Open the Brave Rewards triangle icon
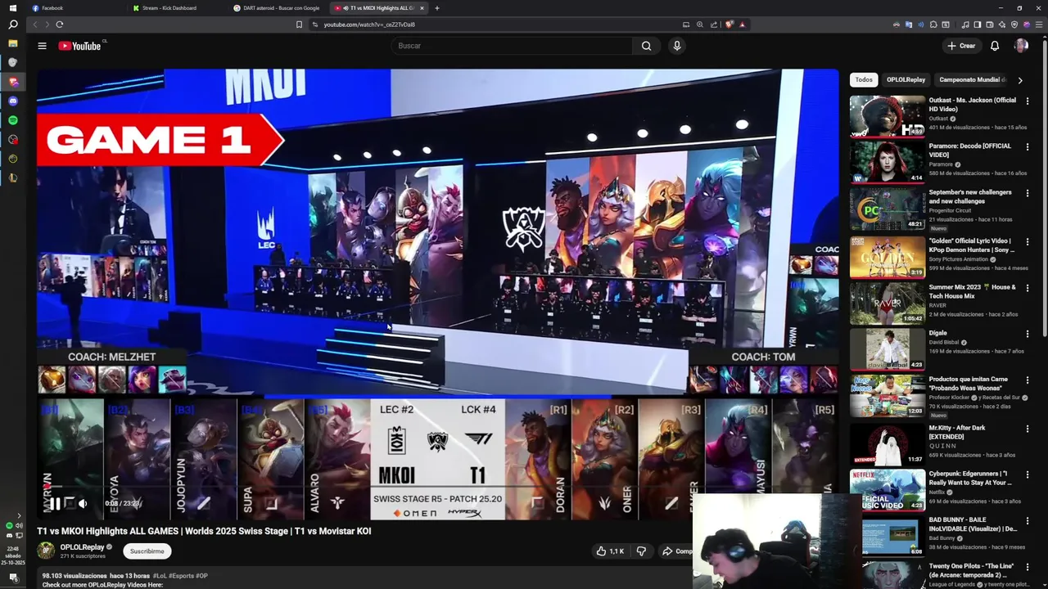Screen dimensions: 1048x589 [x=742, y=25]
